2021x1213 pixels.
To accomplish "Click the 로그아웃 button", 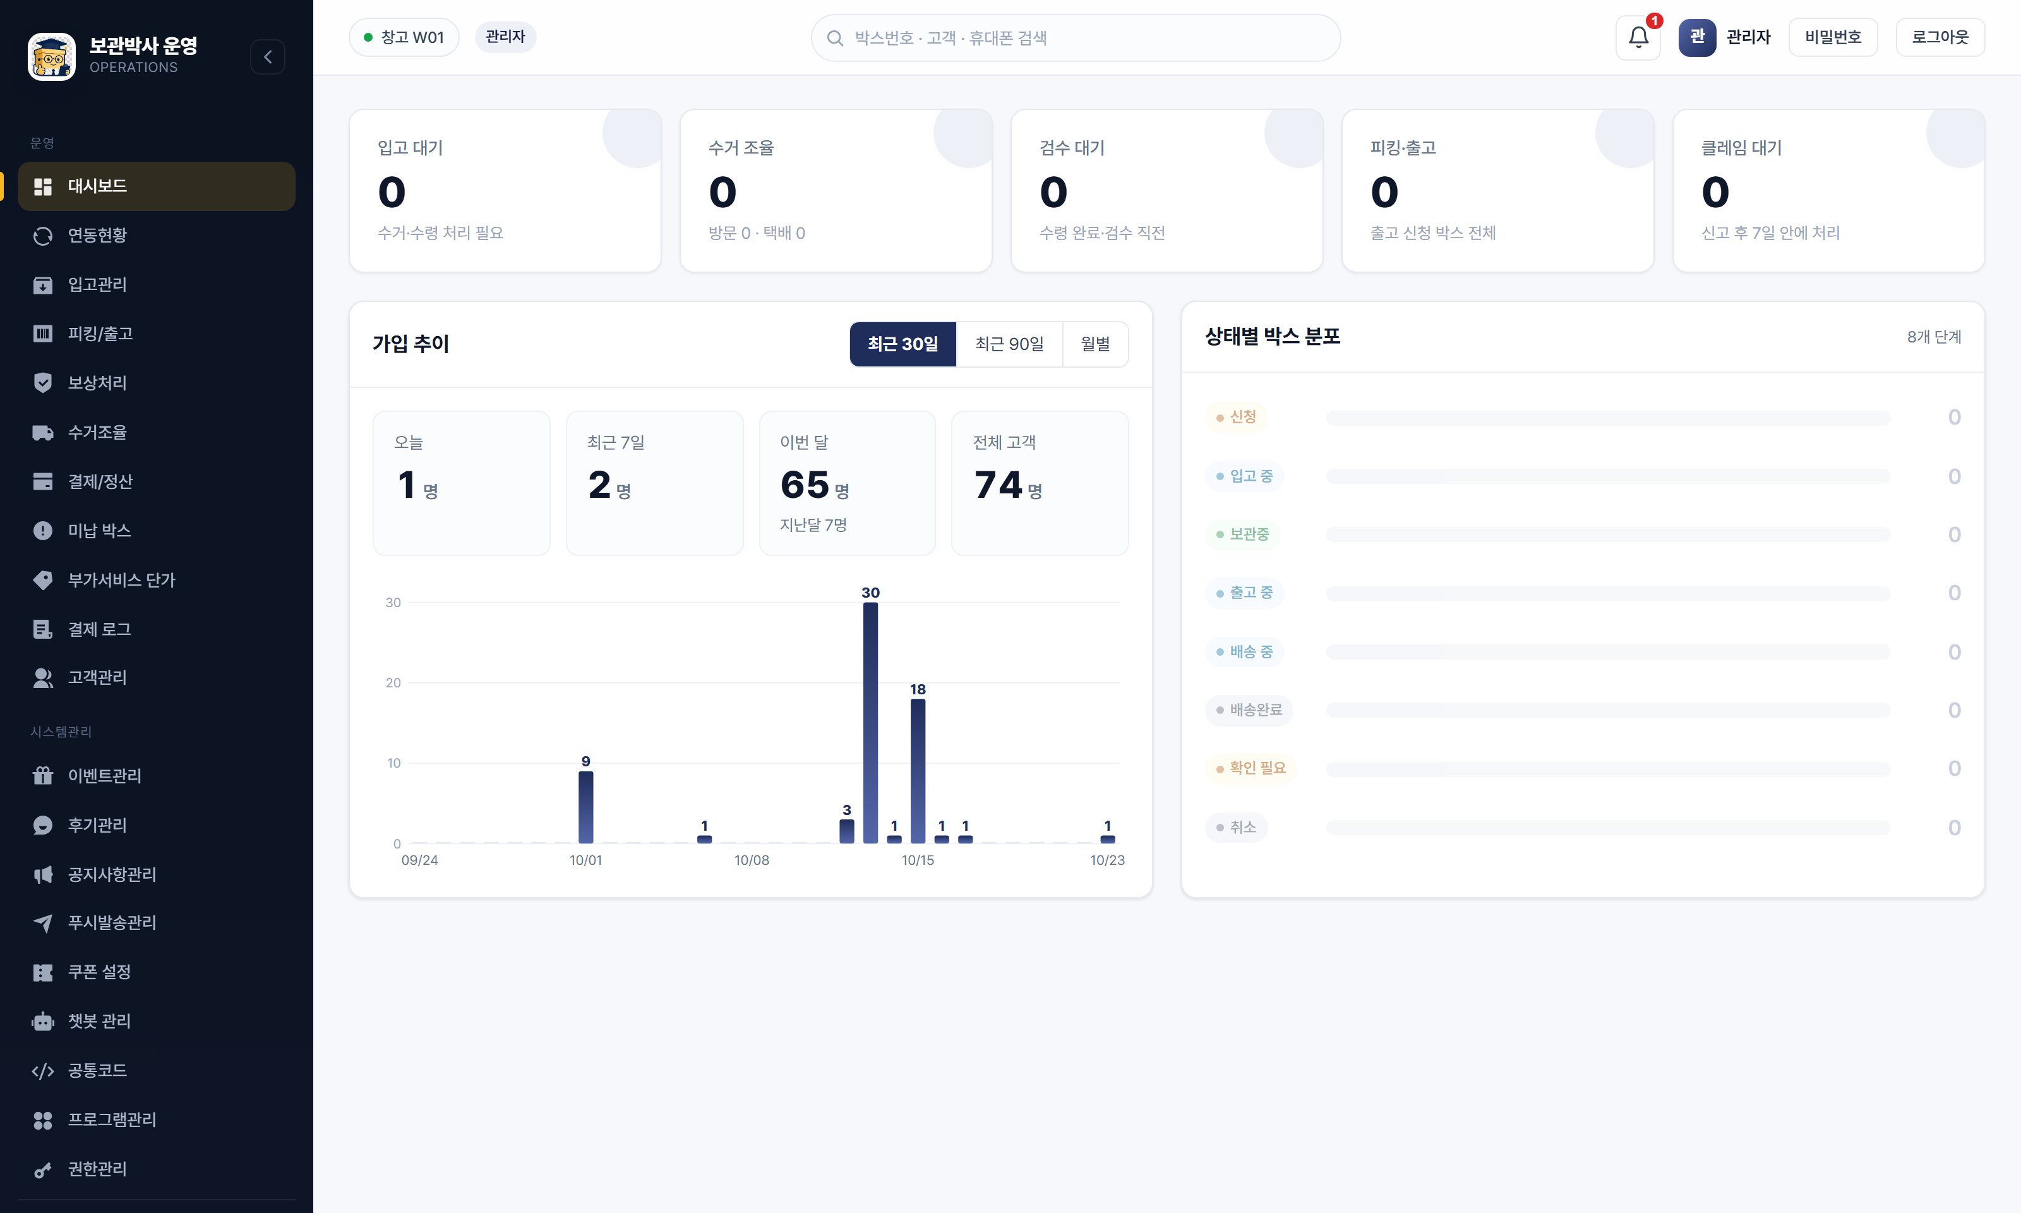I will click(1940, 38).
